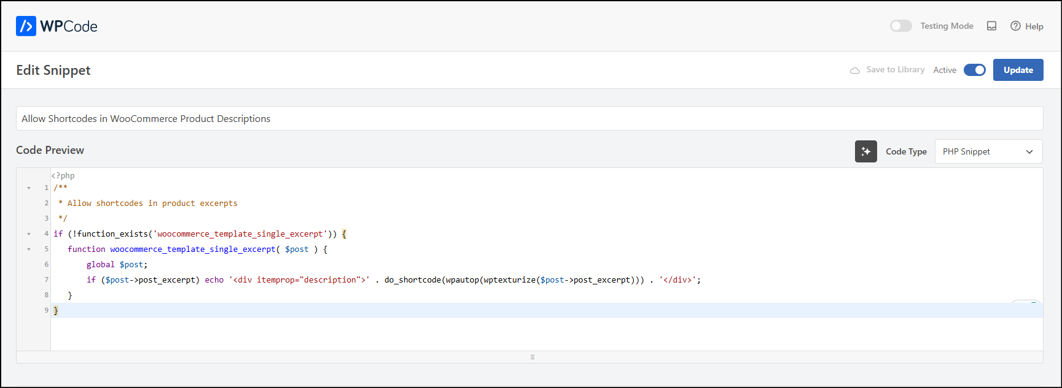The image size is (1062, 388).
Task: Click the 'Code Type' label
Action: 906,151
